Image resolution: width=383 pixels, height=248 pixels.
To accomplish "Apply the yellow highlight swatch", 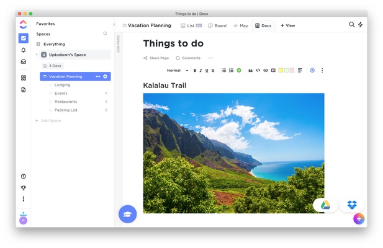I will (281, 71).
